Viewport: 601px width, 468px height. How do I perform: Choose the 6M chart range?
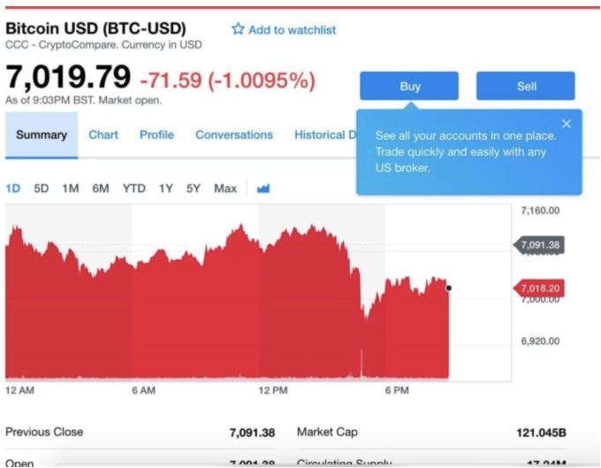(101, 188)
